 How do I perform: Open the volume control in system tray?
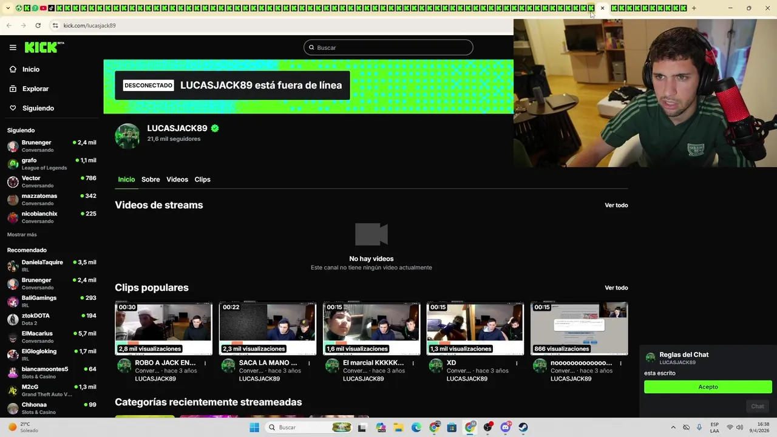pos(739,427)
